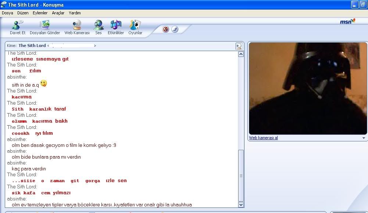Screen dimensions: 368x213
Task: Open the Eylemler menu
Action: click(40, 13)
